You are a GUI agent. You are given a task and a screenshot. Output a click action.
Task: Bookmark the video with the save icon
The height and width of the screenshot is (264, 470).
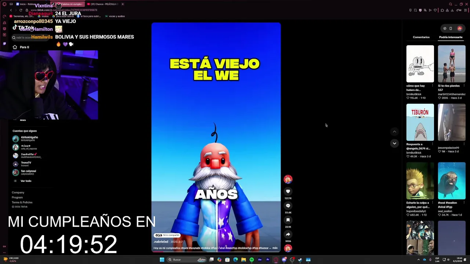(288, 220)
